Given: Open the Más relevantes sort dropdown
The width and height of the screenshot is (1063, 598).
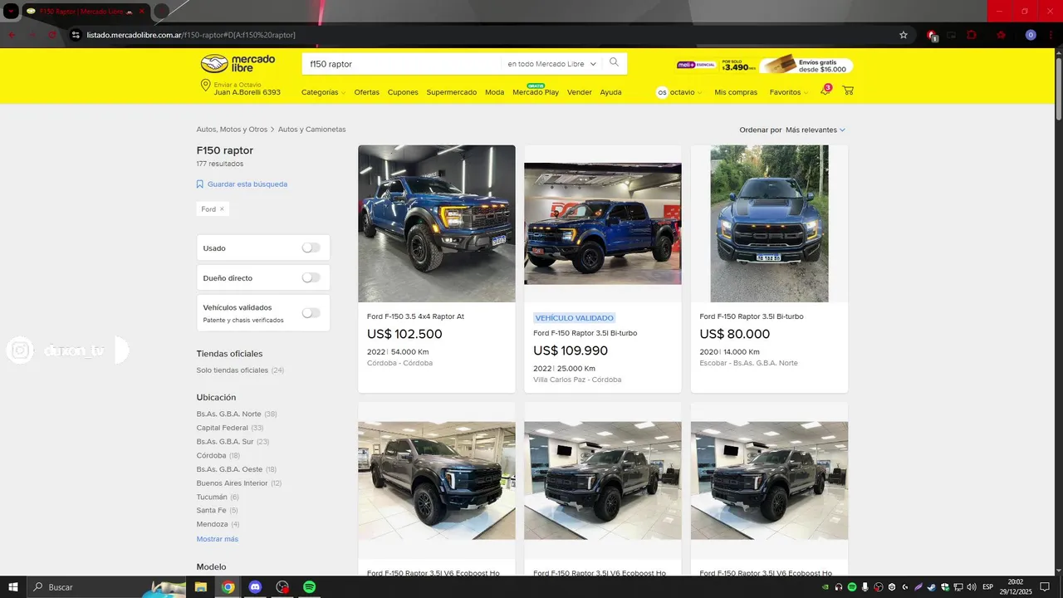Looking at the screenshot, I should click(x=816, y=130).
